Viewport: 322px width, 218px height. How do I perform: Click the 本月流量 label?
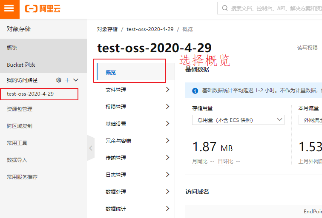click(x=308, y=108)
